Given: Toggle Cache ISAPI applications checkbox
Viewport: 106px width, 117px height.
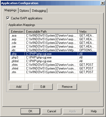Looking at the screenshot, I should tap(8, 18).
